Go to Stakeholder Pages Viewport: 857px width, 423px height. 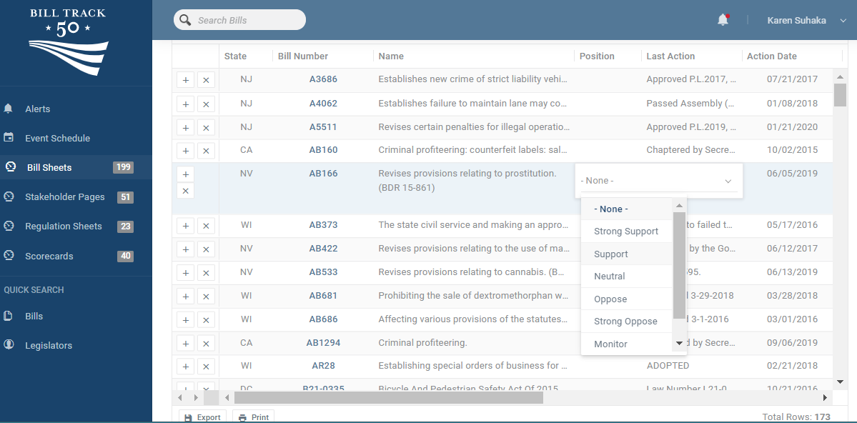point(64,197)
